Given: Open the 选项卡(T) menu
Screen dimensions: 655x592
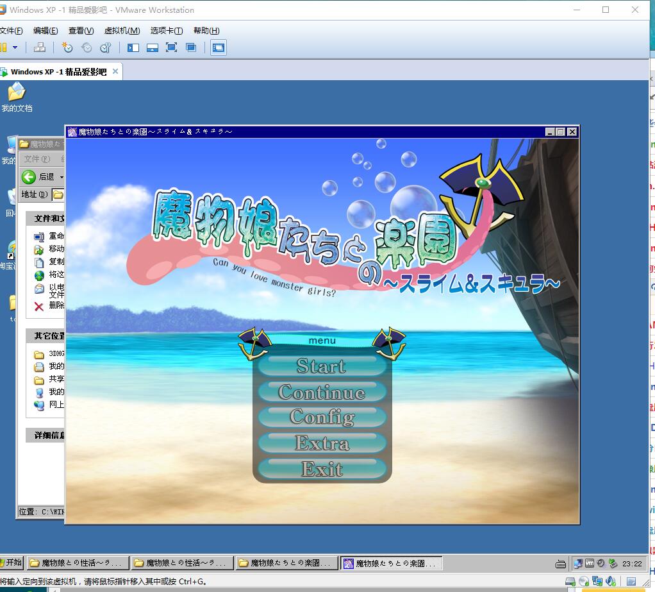Looking at the screenshot, I should pos(167,31).
